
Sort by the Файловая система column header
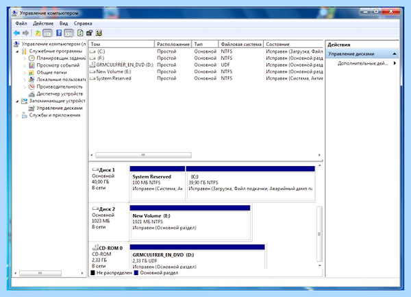pyautogui.click(x=241, y=44)
